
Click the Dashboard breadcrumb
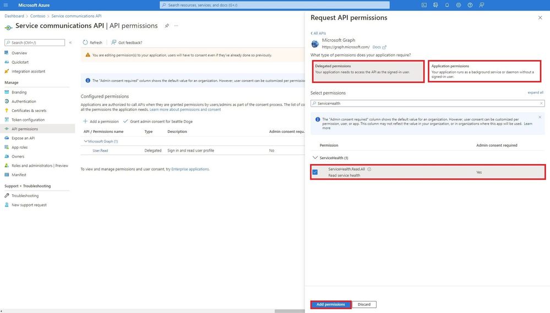point(14,16)
